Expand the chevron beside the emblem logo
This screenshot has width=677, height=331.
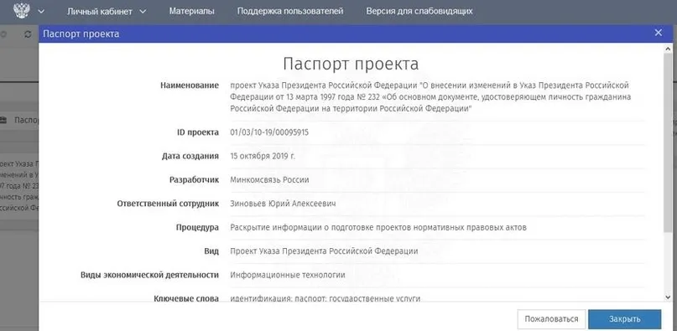coord(41,12)
